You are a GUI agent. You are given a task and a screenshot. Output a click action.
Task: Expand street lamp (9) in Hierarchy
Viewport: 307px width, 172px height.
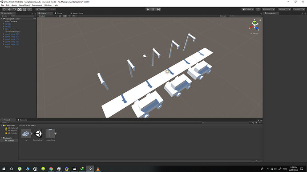pos(4,44)
